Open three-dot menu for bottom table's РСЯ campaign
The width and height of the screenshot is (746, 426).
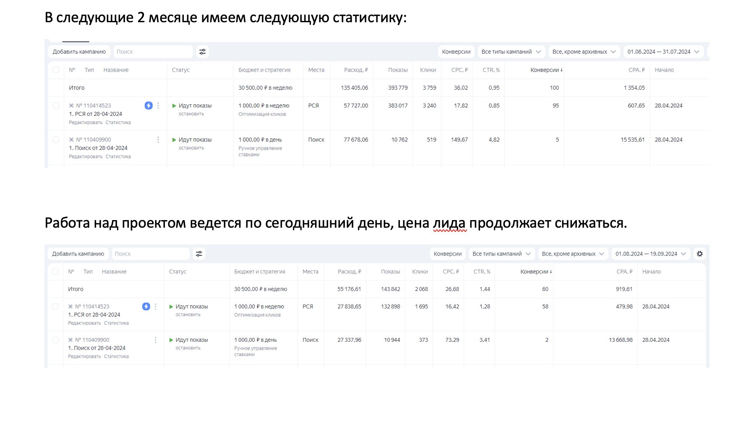pyautogui.click(x=156, y=307)
